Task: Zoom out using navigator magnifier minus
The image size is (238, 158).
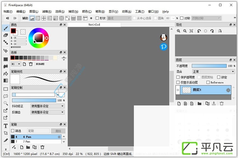Action: click(x=185, y=31)
